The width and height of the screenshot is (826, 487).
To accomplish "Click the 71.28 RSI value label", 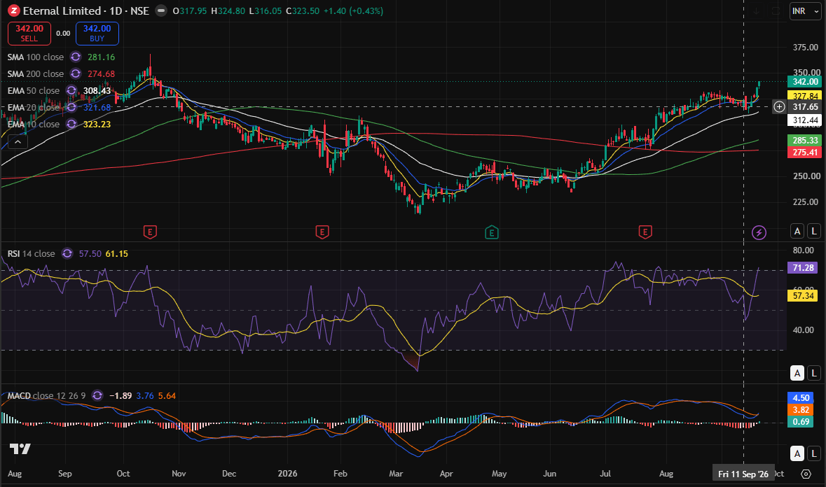I will point(804,268).
